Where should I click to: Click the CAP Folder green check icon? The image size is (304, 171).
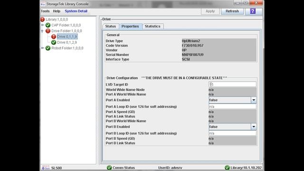[x=48, y=25]
